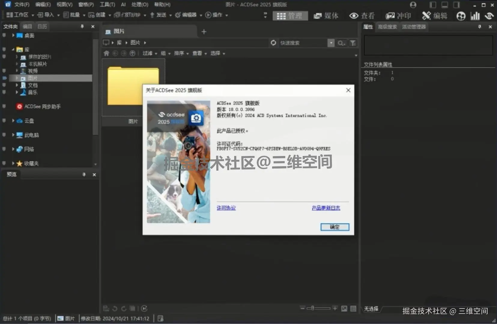Image resolution: width=497 pixels, height=324 pixels.
Task: Open the 过滤 dropdown
Action: pyautogui.click(x=147, y=53)
